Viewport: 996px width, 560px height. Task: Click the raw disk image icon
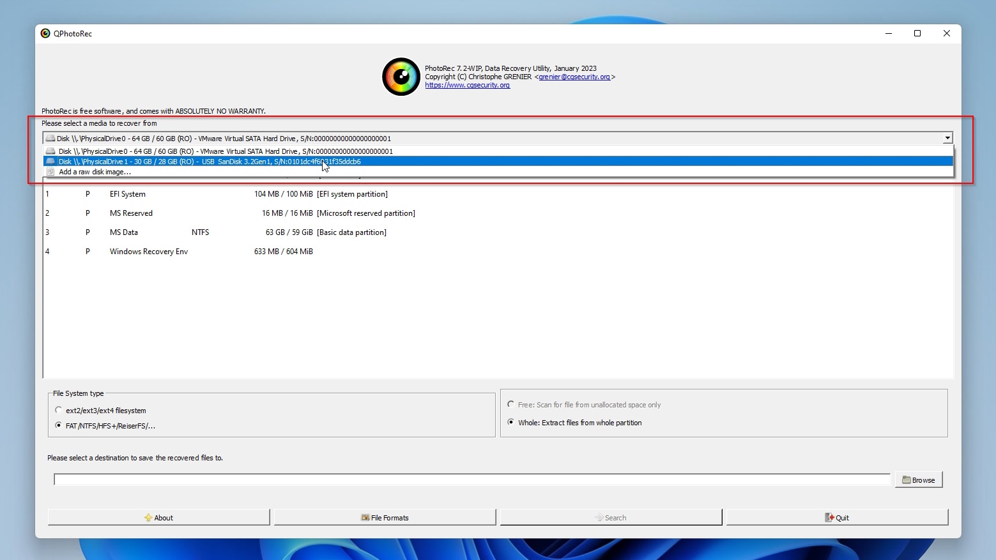50,172
